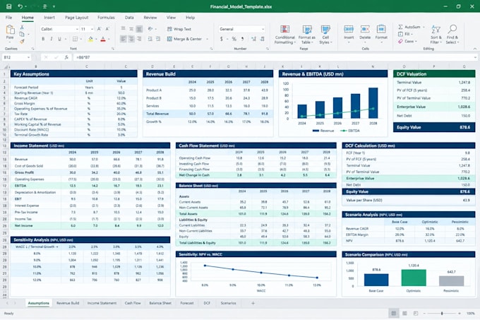Toggle bold formatting
This screenshot has height=320, width=480.
click(x=43, y=39)
